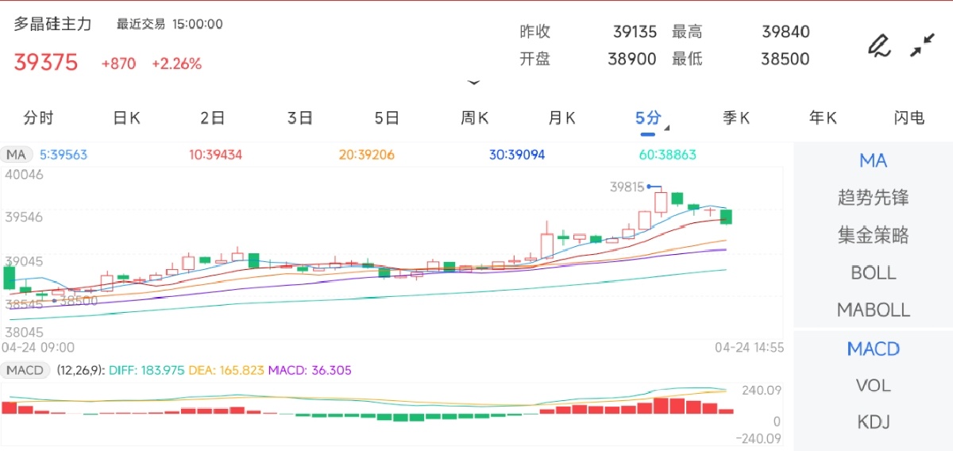Select the MA main indicator
953x451 pixels.
click(x=874, y=161)
